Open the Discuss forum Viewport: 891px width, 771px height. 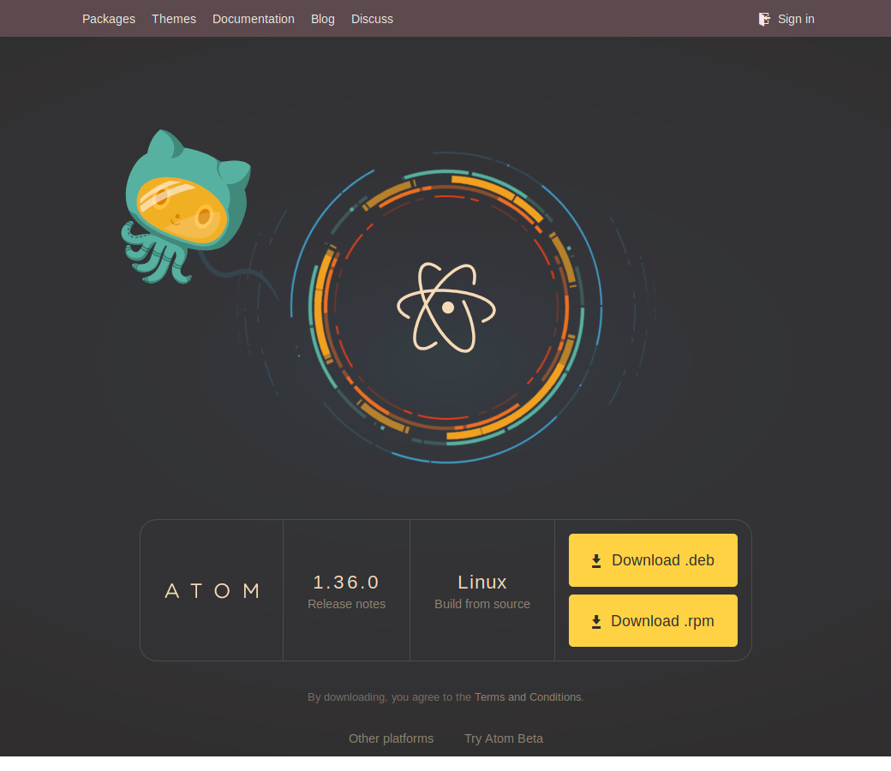pyautogui.click(x=372, y=18)
